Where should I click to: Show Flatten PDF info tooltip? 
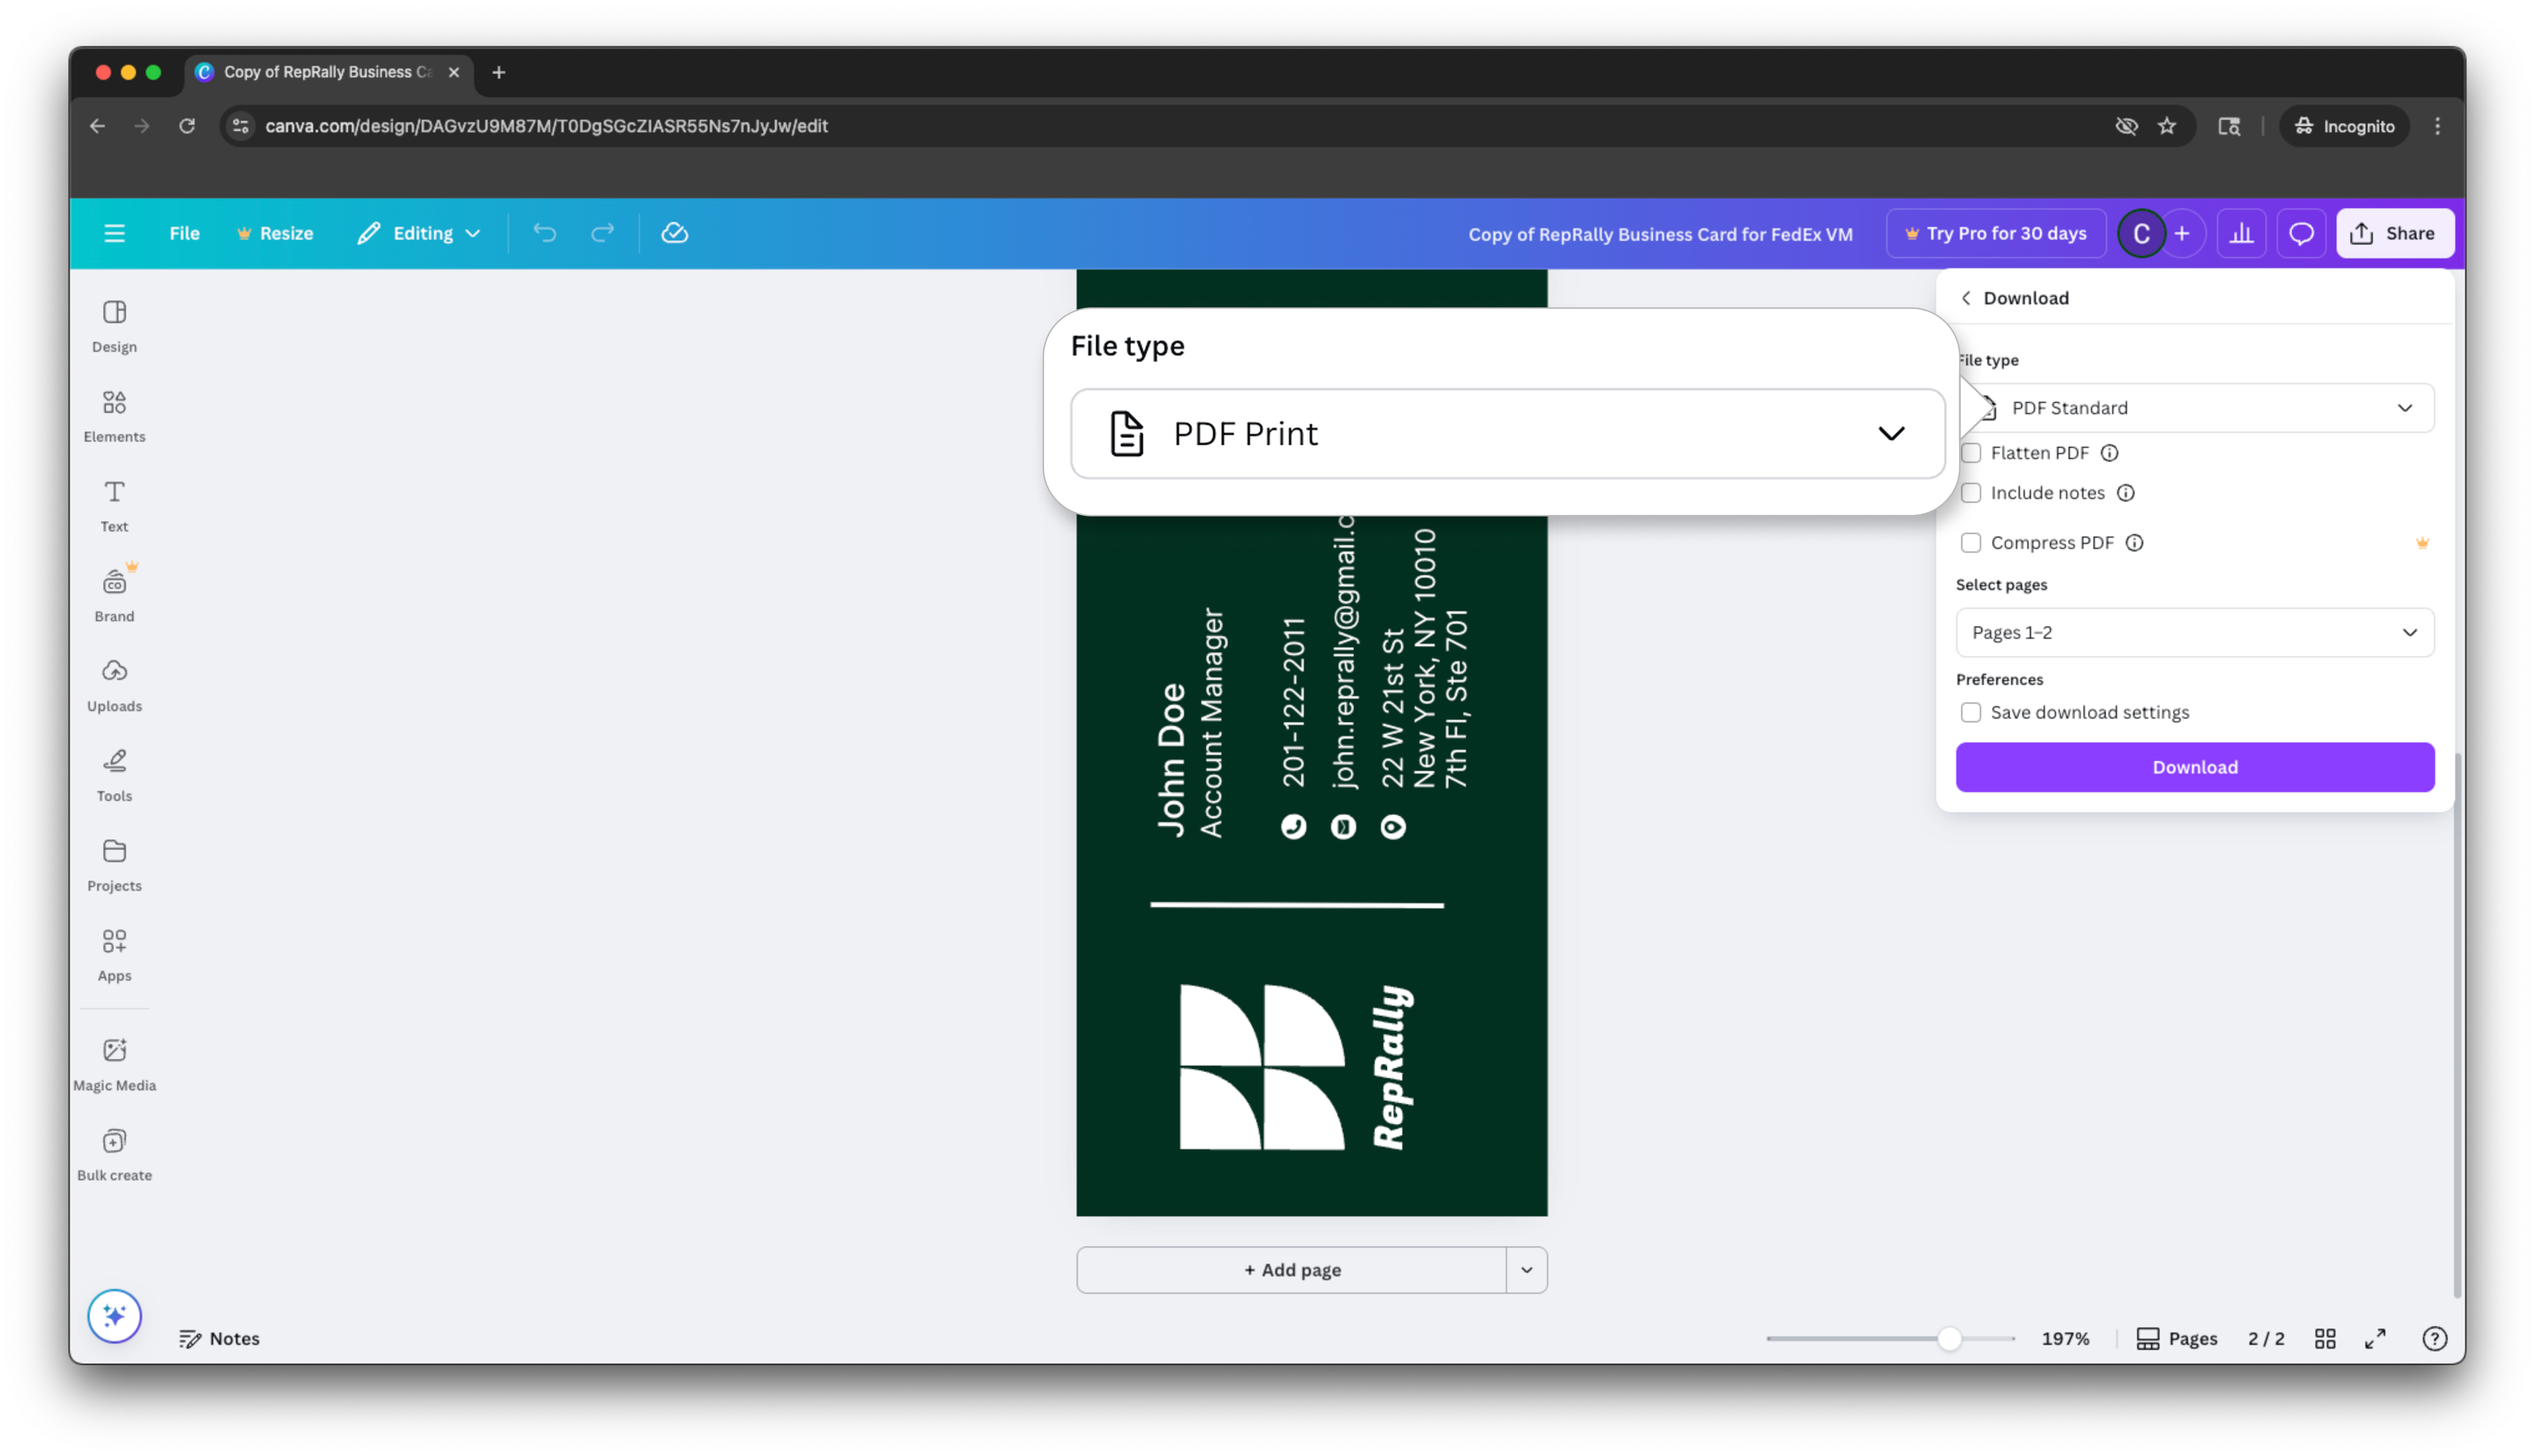[x=2109, y=453]
